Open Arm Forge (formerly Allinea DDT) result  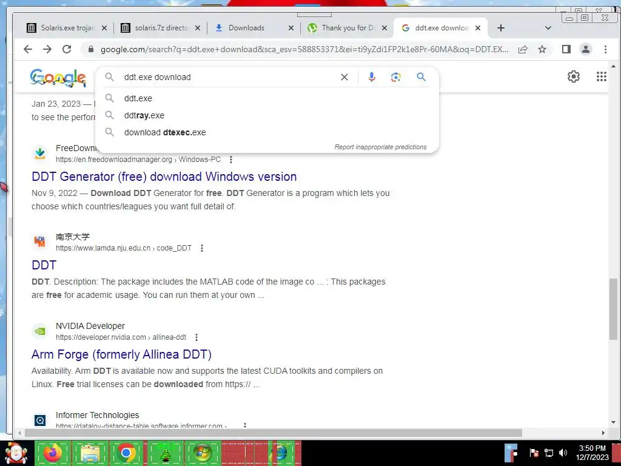[x=121, y=354]
